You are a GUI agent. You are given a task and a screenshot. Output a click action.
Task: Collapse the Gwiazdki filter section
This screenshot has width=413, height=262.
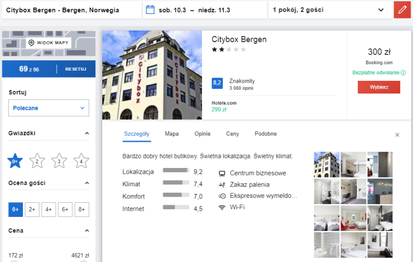86,134
